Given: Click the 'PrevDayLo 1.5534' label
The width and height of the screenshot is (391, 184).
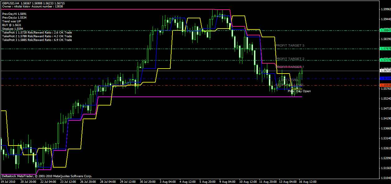Looking at the screenshot, I should (x=14, y=18).
